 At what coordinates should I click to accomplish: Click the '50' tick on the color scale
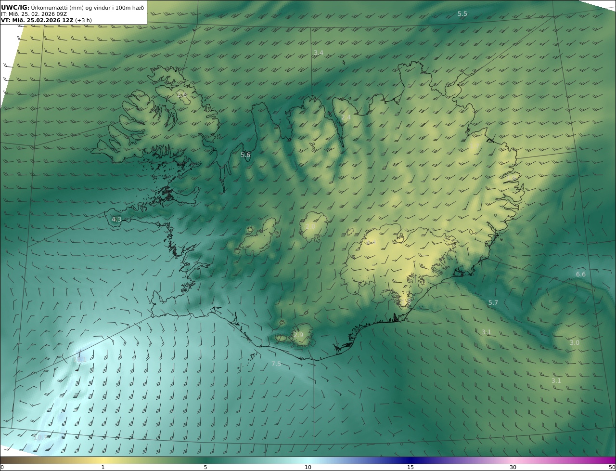(612, 467)
